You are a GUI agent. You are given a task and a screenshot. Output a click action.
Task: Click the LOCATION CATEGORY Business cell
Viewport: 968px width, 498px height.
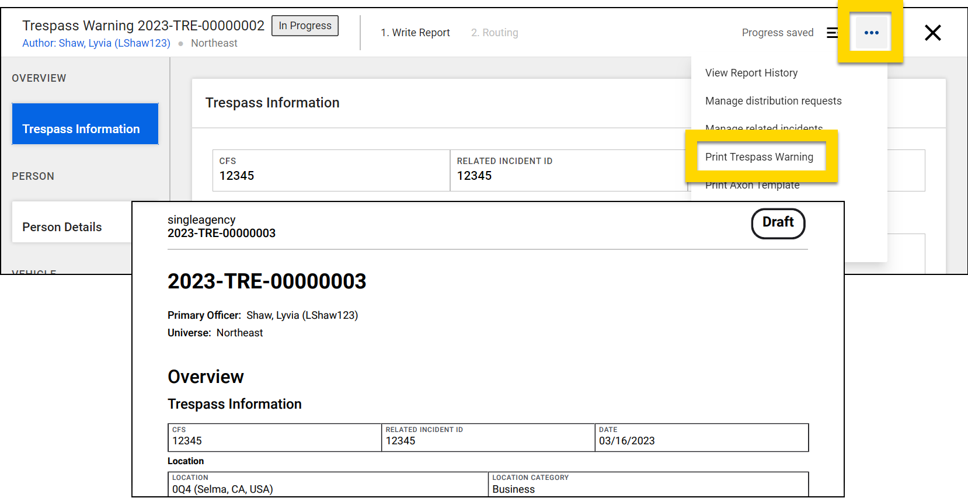(x=648, y=484)
